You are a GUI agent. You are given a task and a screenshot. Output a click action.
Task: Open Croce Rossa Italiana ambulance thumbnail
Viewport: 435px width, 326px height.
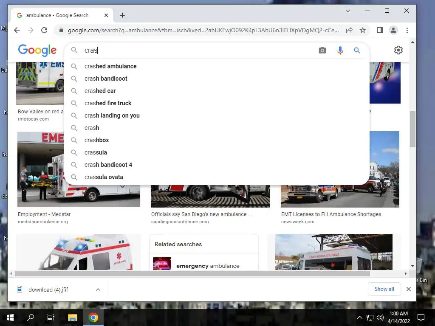tap(334, 252)
